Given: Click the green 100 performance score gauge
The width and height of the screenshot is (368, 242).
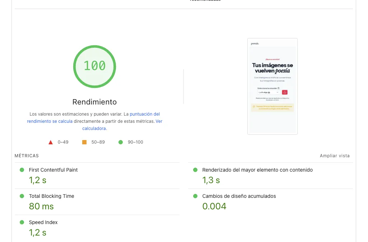Looking at the screenshot, I should [94, 66].
